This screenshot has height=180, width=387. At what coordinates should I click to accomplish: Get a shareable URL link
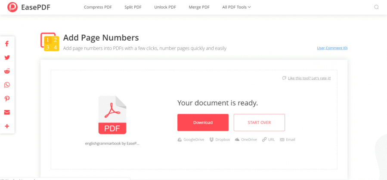pos(268,139)
